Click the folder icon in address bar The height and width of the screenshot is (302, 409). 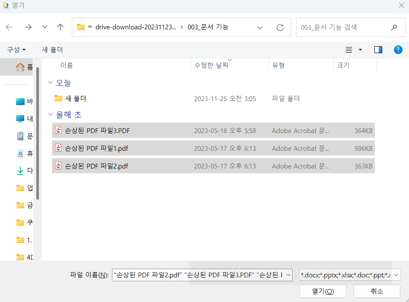point(80,27)
